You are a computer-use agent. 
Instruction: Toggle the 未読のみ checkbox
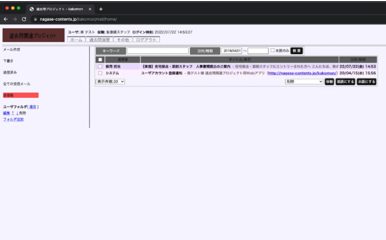[273, 50]
